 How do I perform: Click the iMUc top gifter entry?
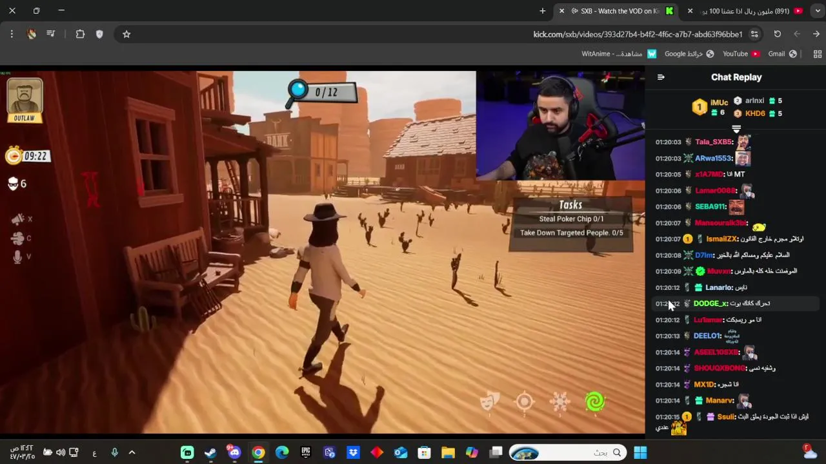(x=710, y=107)
